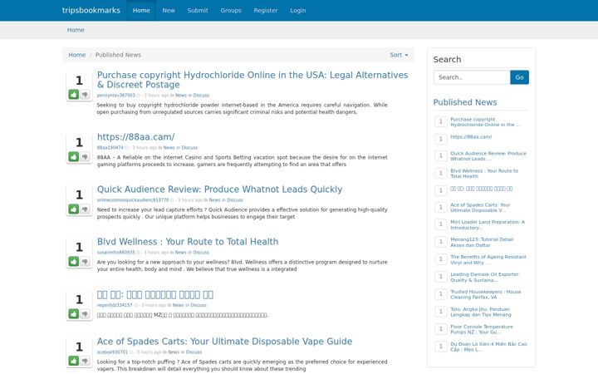The image size is (598, 374).
Task: Open sidebar link Dự Đoán Lô Xiên 4
Action: click(x=488, y=347)
